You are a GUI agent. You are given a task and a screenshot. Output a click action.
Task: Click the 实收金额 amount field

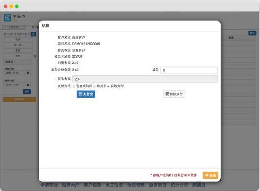(x=145, y=79)
